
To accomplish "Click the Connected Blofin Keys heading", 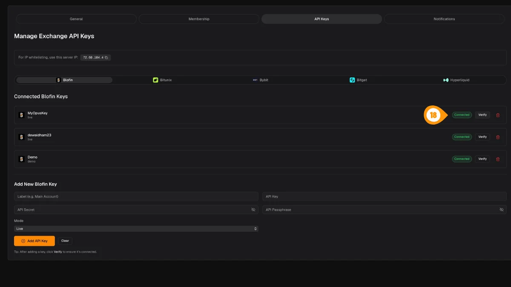I will click(x=41, y=97).
